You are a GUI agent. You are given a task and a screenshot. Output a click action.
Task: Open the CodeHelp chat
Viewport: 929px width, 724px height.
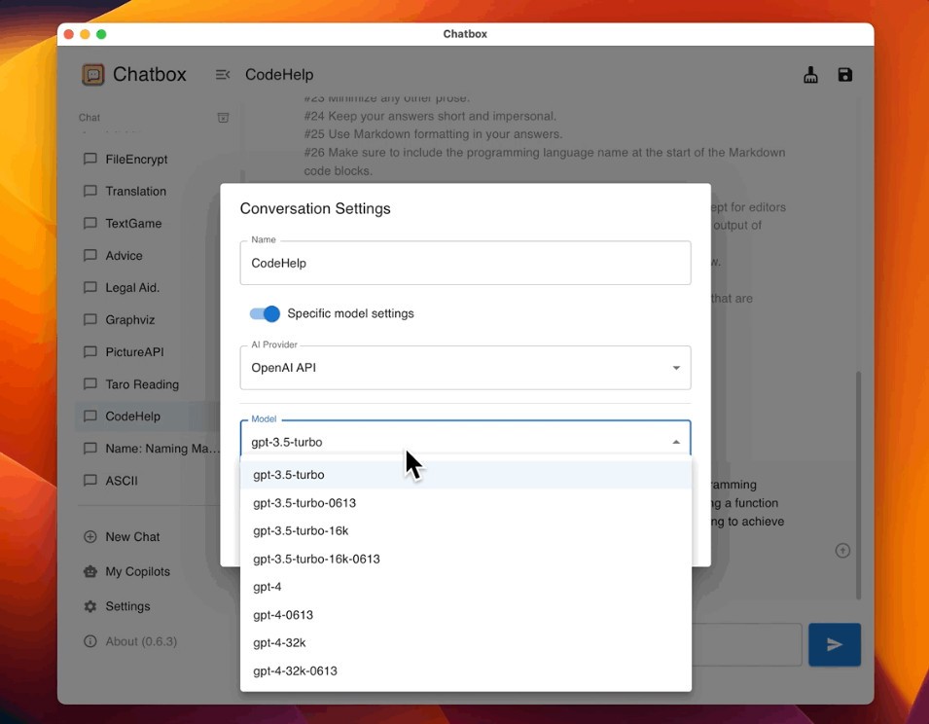point(147,416)
